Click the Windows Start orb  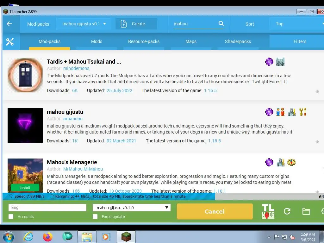8,237
